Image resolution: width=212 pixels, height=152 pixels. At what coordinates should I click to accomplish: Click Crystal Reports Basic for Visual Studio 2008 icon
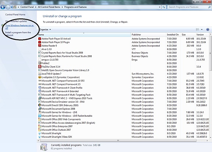tap(40, 52)
